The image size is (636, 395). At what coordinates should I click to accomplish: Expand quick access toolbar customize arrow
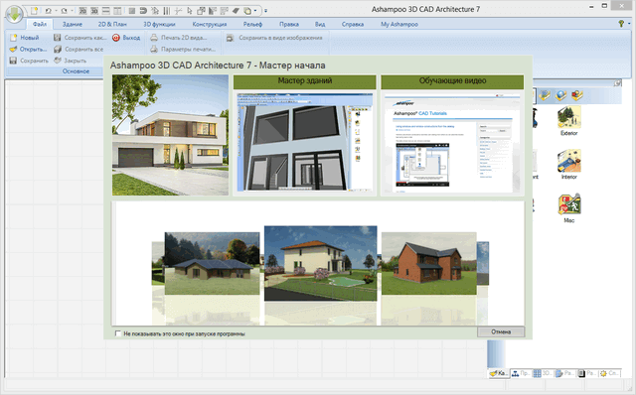point(265,11)
